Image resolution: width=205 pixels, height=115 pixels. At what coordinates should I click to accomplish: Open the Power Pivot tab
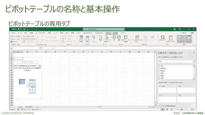(87, 33)
